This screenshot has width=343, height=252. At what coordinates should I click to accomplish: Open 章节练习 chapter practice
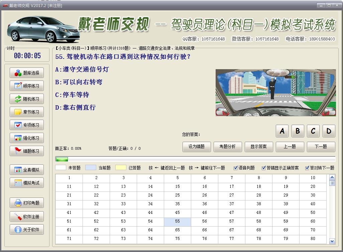click(27, 112)
